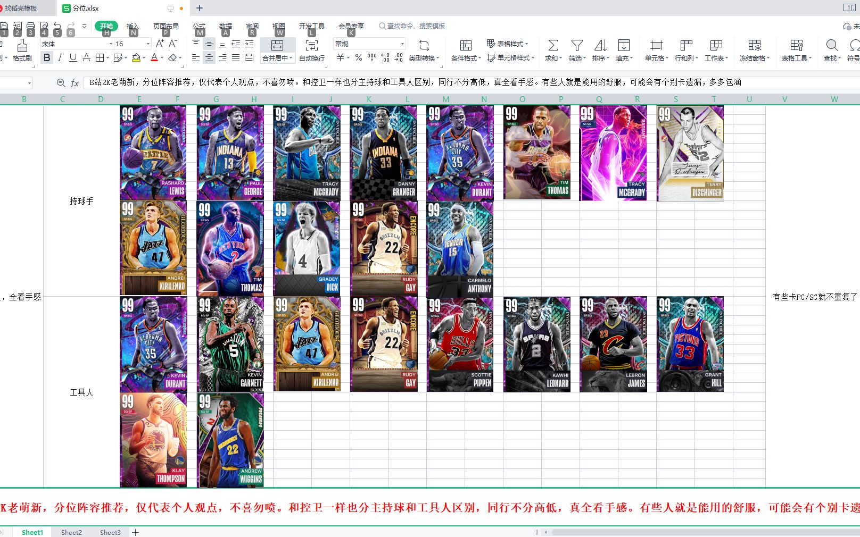This screenshot has width=860, height=537.
Task: Open the borders dropdown arrow
Action: point(107,58)
